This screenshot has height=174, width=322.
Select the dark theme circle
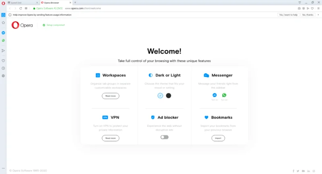point(168,95)
